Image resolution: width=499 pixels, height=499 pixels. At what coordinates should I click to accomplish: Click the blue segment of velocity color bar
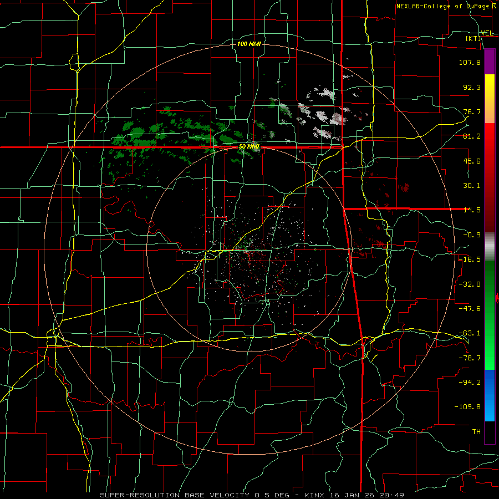click(490, 395)
